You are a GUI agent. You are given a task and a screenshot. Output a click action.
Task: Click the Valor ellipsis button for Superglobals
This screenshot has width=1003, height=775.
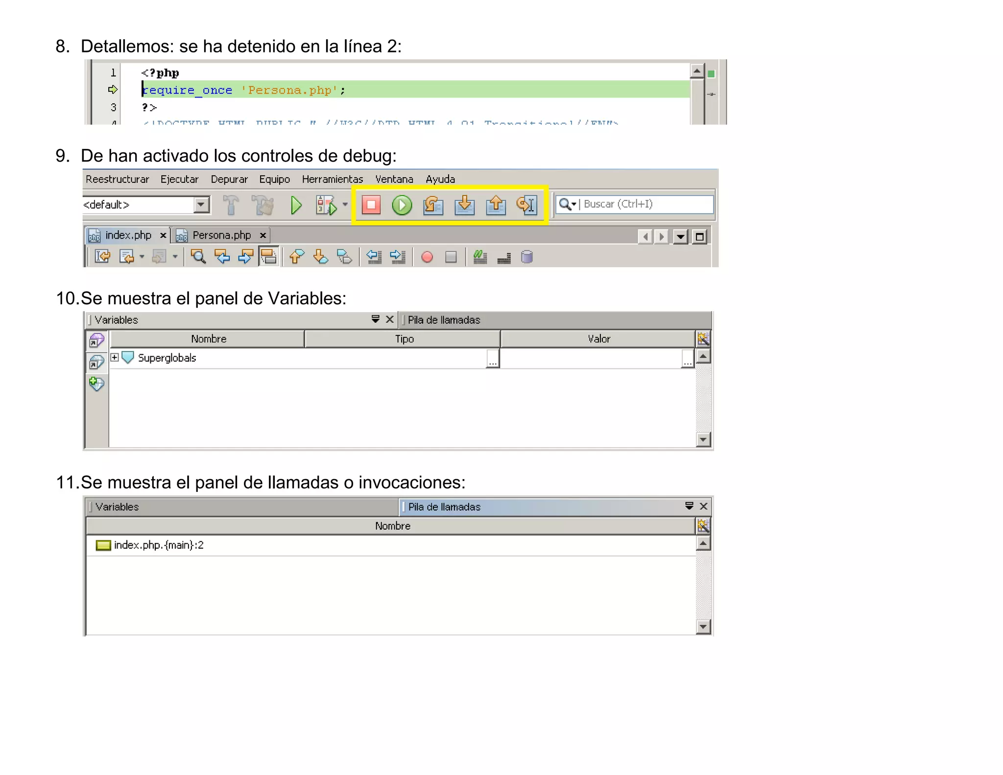(688, 359)
